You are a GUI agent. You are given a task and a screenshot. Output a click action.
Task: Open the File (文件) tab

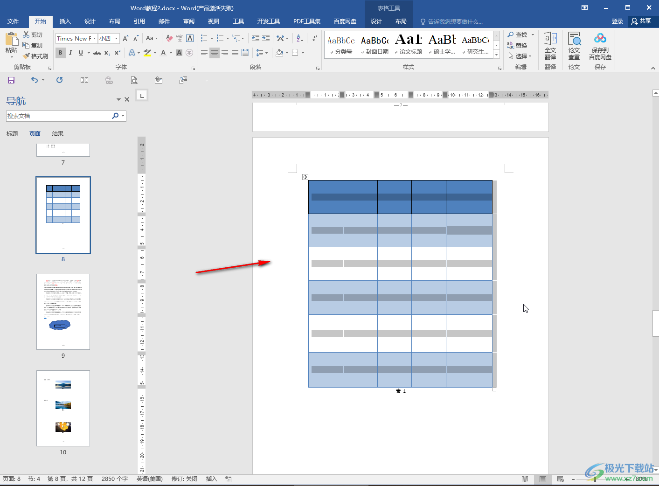click(x=13, y=21)
